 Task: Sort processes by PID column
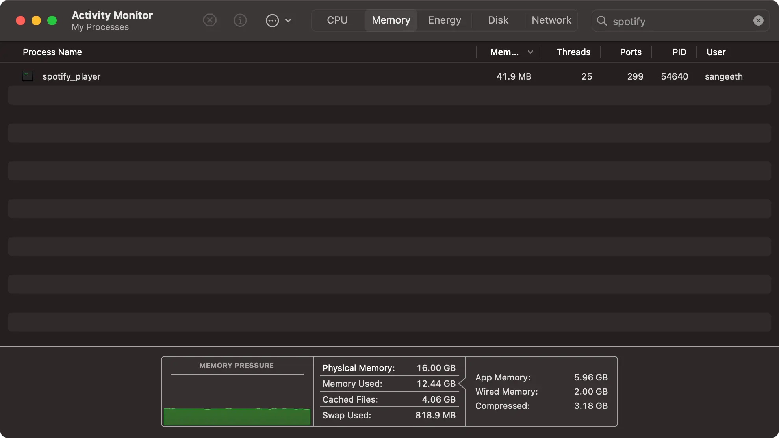[679, 52]
